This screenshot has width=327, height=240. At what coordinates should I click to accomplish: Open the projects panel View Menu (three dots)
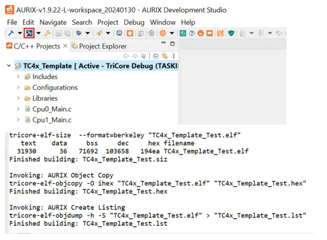click(174, 56)
